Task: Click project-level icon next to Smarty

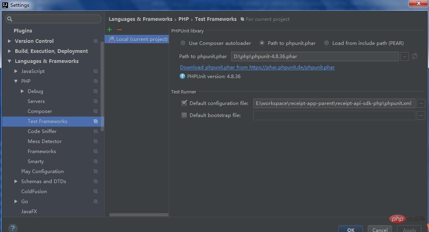Action: [95, 161]
